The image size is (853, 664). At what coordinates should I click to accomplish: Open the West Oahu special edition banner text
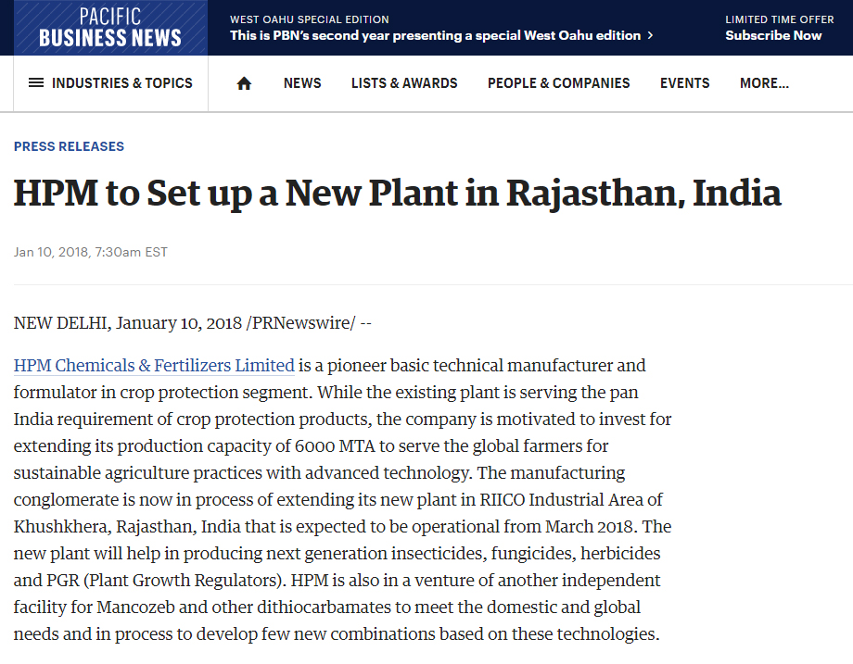pos(435,36)
